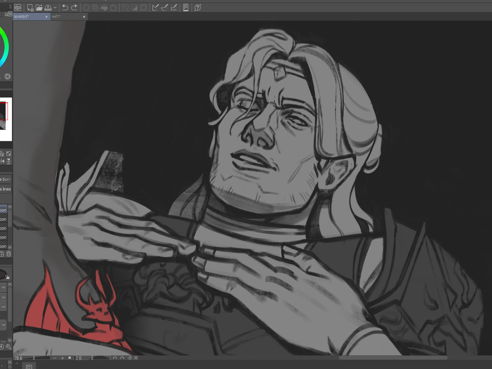Switch to the ref1 canvas tab
This screenshot has width=492, height=369.
pos(56,17)
